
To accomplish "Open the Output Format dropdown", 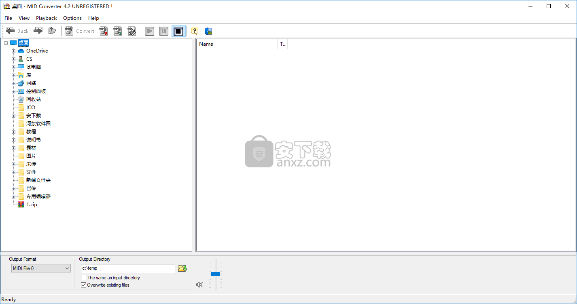I will tap(41, 268).
